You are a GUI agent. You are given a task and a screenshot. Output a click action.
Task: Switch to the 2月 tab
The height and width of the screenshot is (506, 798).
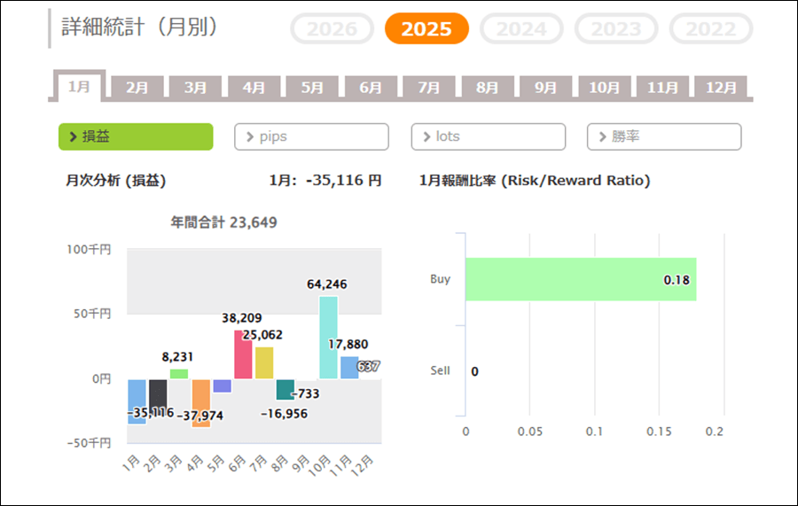click(137, 88)
